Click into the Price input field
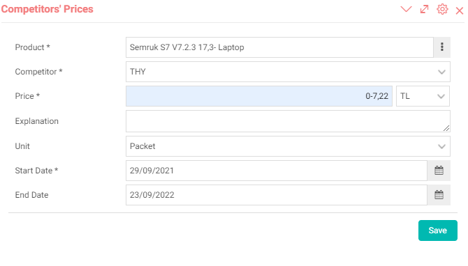Image resolution: width=468 pixels, height=266 pixels. tap(259, 96)
